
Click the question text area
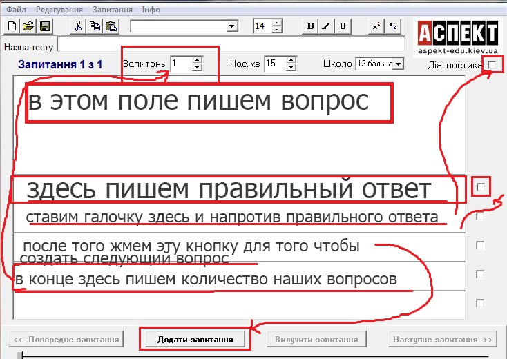tap(239, 124)
